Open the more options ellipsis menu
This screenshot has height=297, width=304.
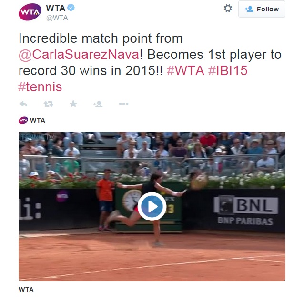[123, 104]
